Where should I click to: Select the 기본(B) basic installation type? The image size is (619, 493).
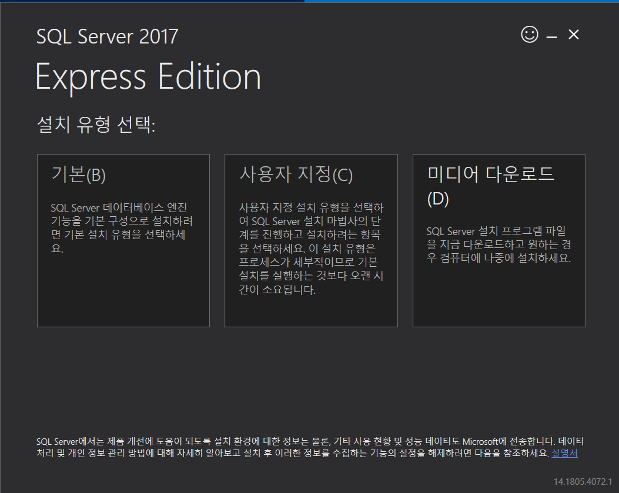pos(123,240)
